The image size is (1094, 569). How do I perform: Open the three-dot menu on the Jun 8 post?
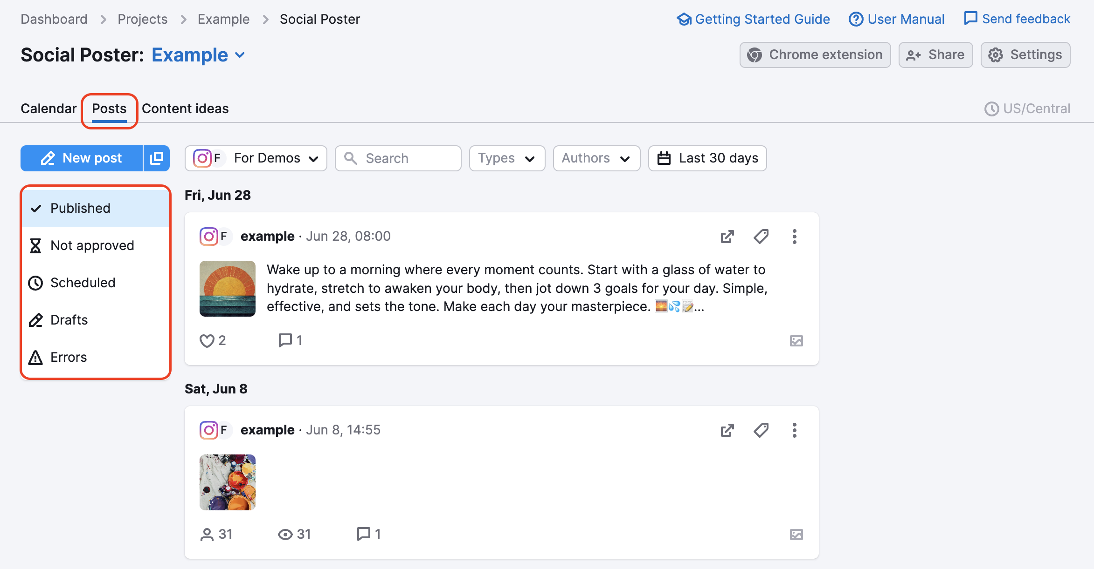coord(794,430)
